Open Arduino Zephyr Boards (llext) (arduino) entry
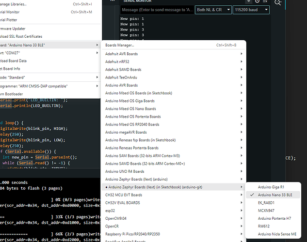This screenshot has width=307, height=242. pyautogui.click(x=174, y=179)
